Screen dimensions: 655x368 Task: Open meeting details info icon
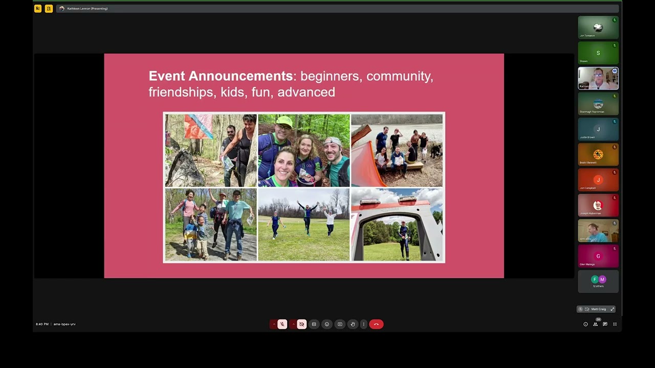coord(585,324)
